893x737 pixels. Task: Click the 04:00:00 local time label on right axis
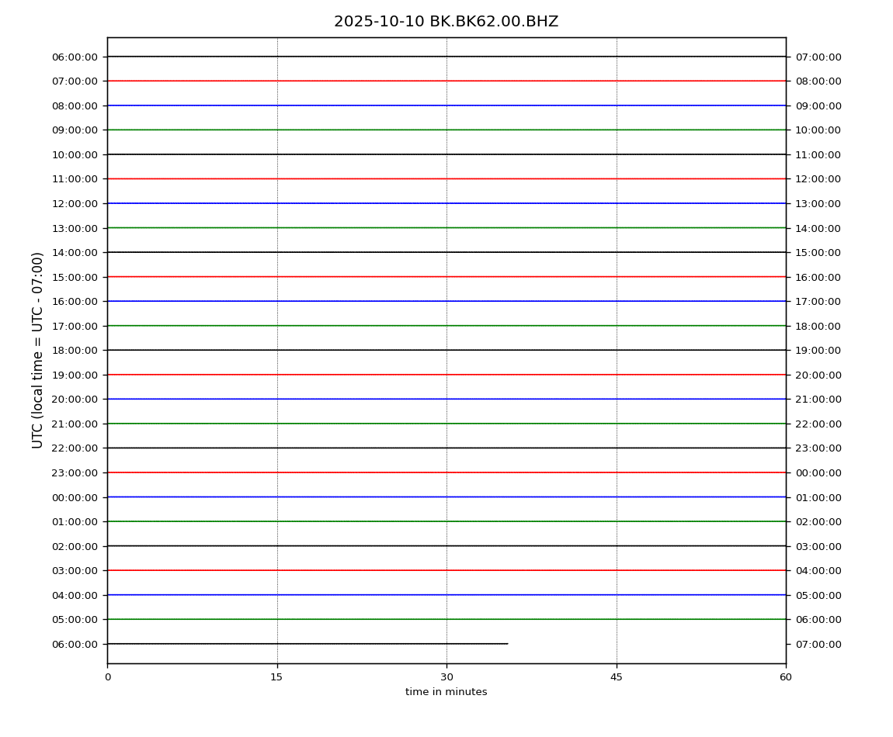[x=818, y=571]
